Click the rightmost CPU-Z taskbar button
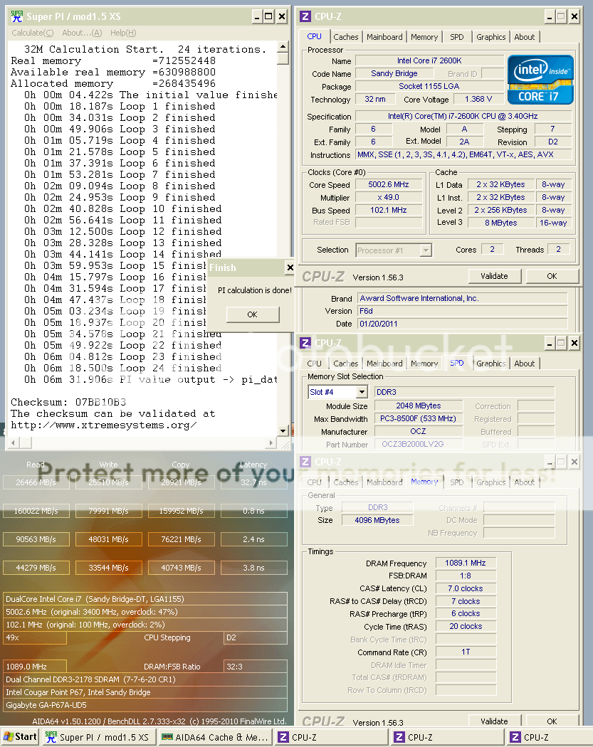 [549, 737]
